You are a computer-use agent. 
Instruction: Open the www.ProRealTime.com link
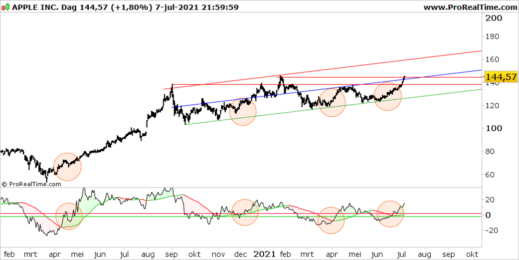point(470,7)
